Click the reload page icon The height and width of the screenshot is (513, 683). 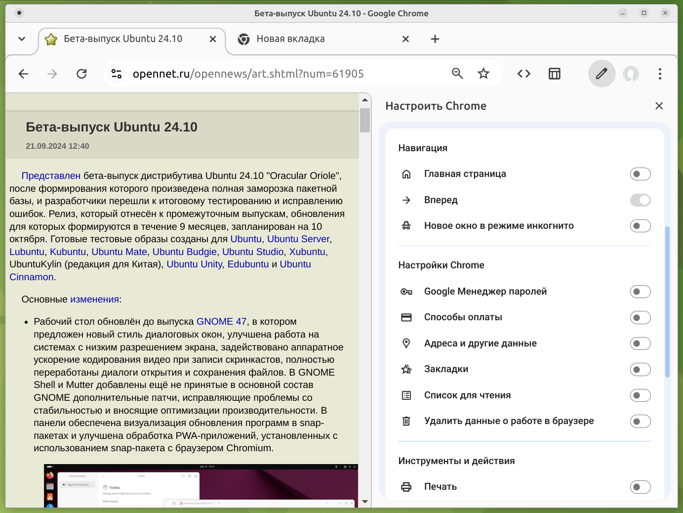point(82,74)
